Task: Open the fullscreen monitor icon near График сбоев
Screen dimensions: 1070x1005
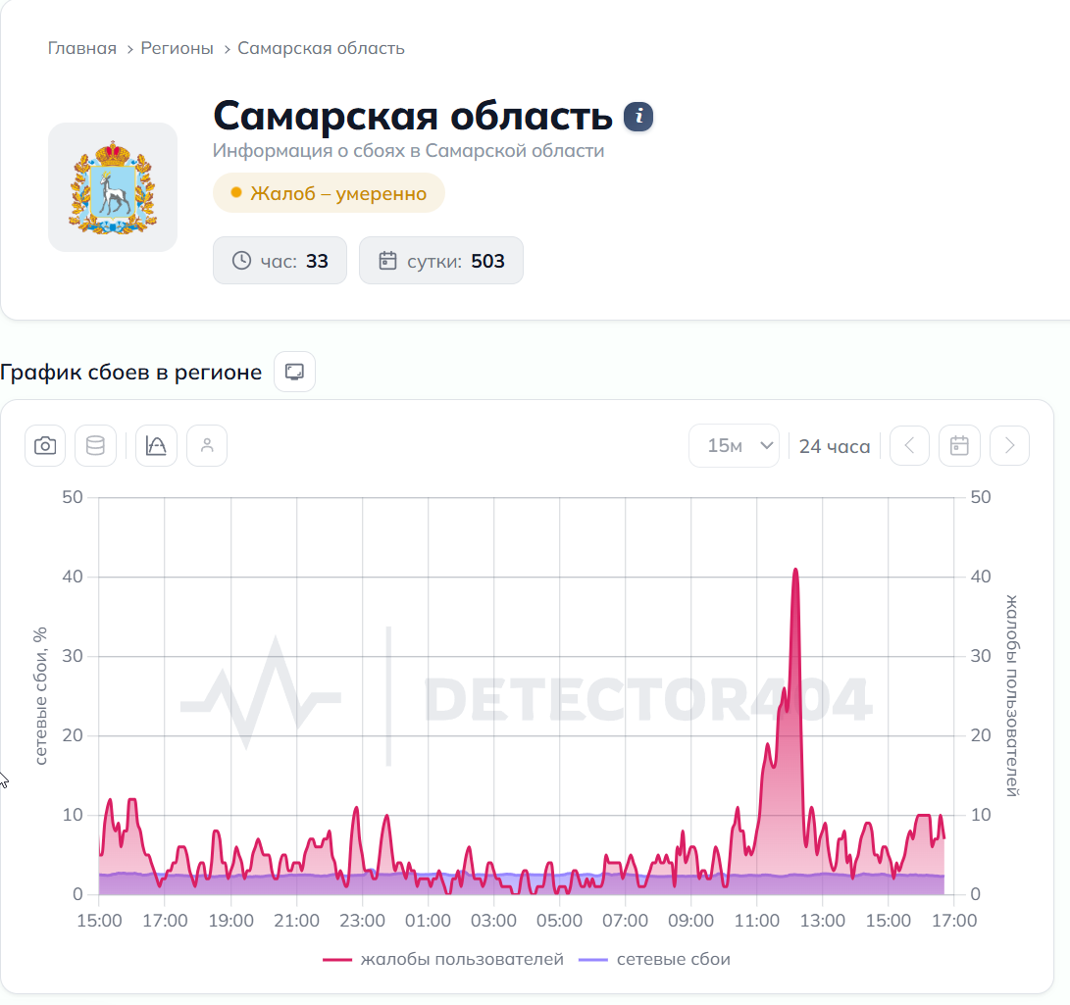Action: pos(295,372)
